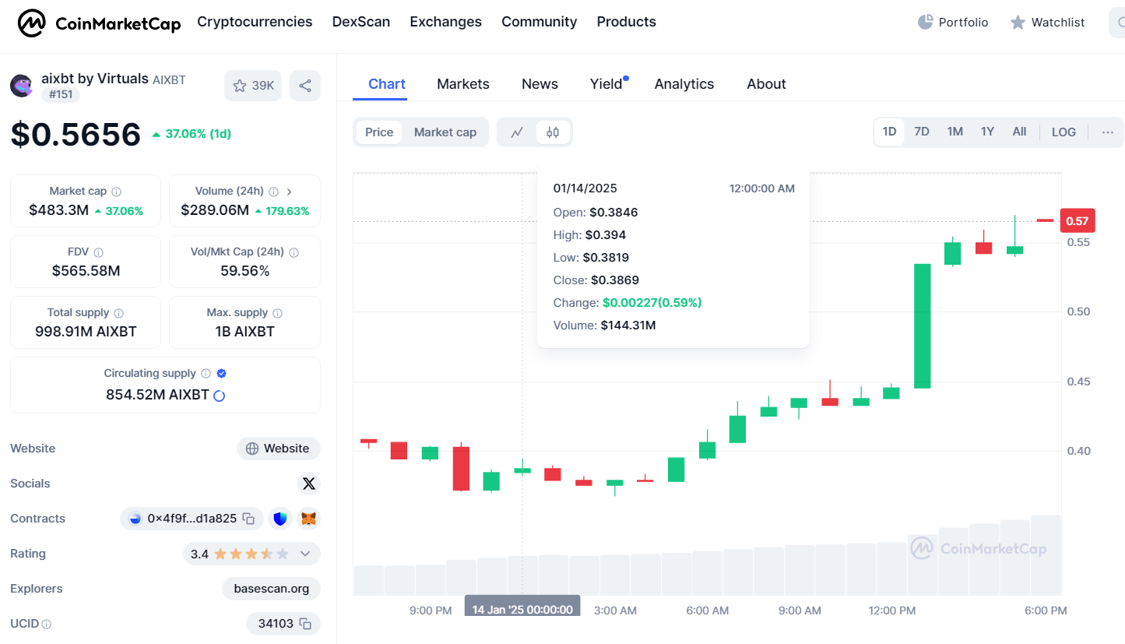This screenshot has height=644, width=1125.
Task: Open the DexScan menu
Action: (361, 22)
